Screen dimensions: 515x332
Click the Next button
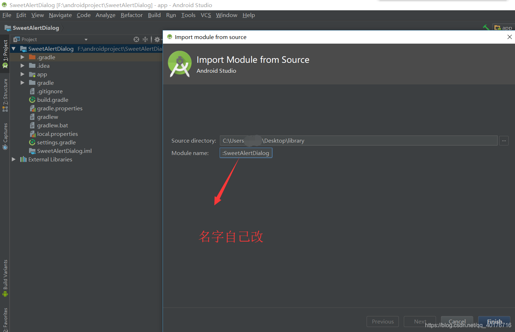[420, 321]
